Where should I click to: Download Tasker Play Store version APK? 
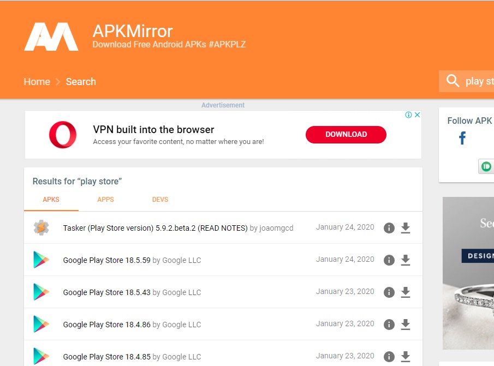tap(405, 228)
